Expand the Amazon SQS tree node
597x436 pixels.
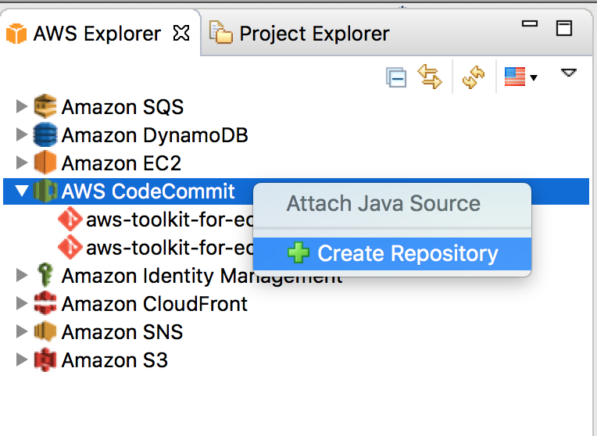coord(22,106)
